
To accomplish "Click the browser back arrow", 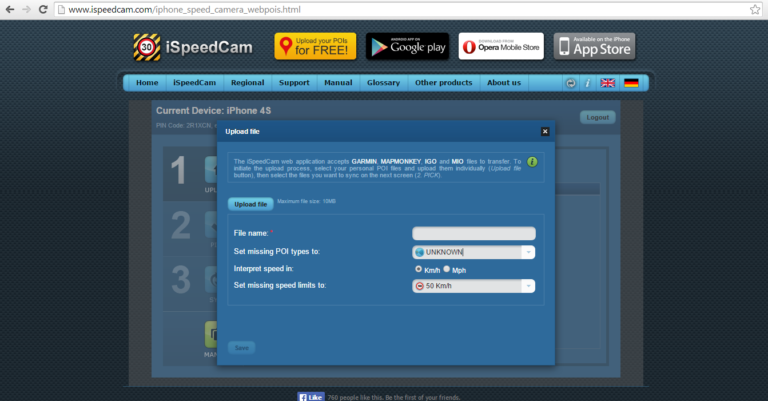I will point(10,10).
